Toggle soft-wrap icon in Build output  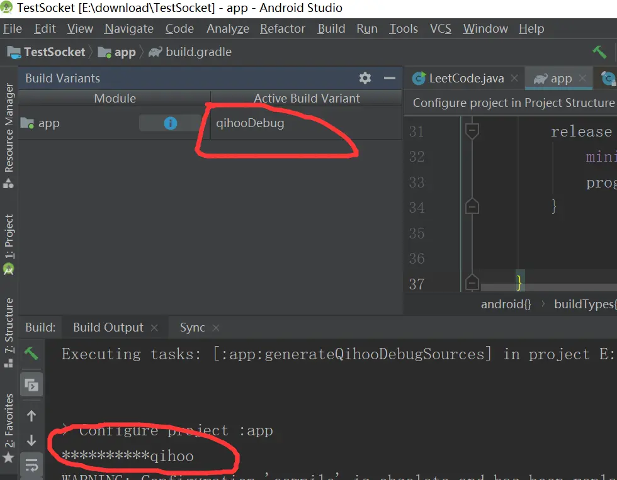tap(31, 466)
